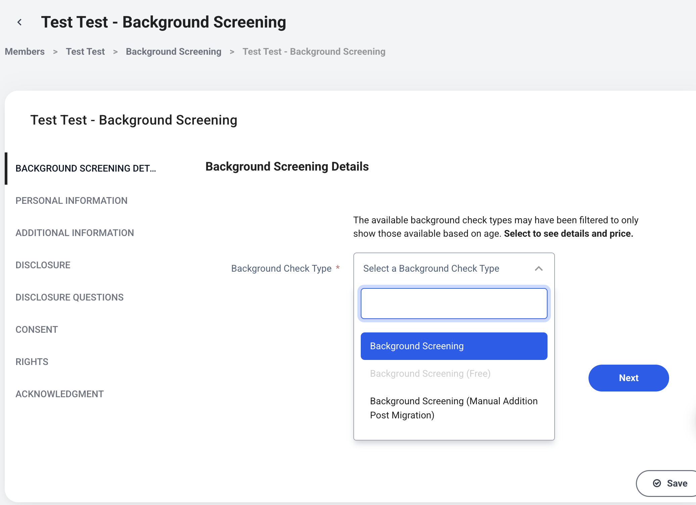Go back using the header back arrow
696x505 pixels.
(x=19, y=22)
